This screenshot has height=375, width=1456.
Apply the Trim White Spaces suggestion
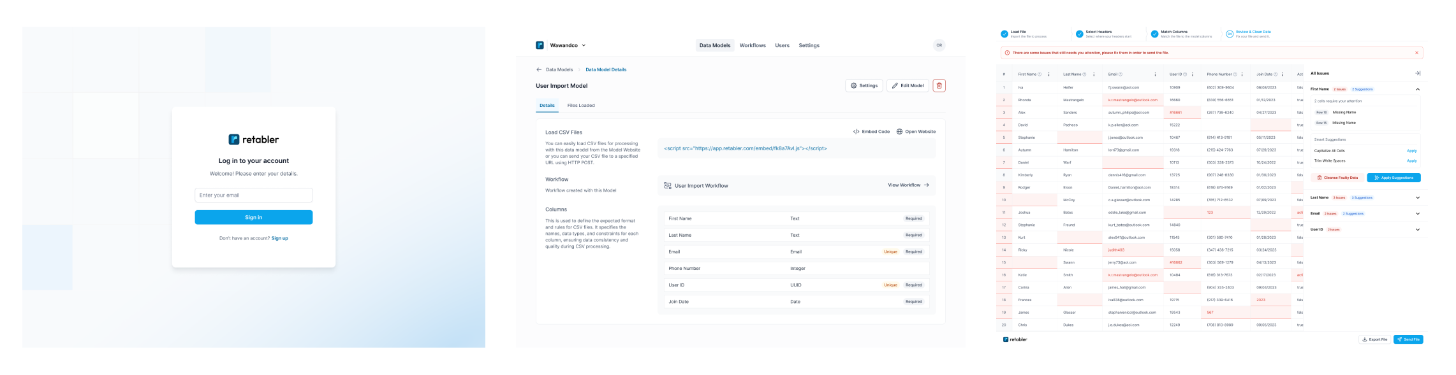pyautogui.click(x=1412, y=161)
